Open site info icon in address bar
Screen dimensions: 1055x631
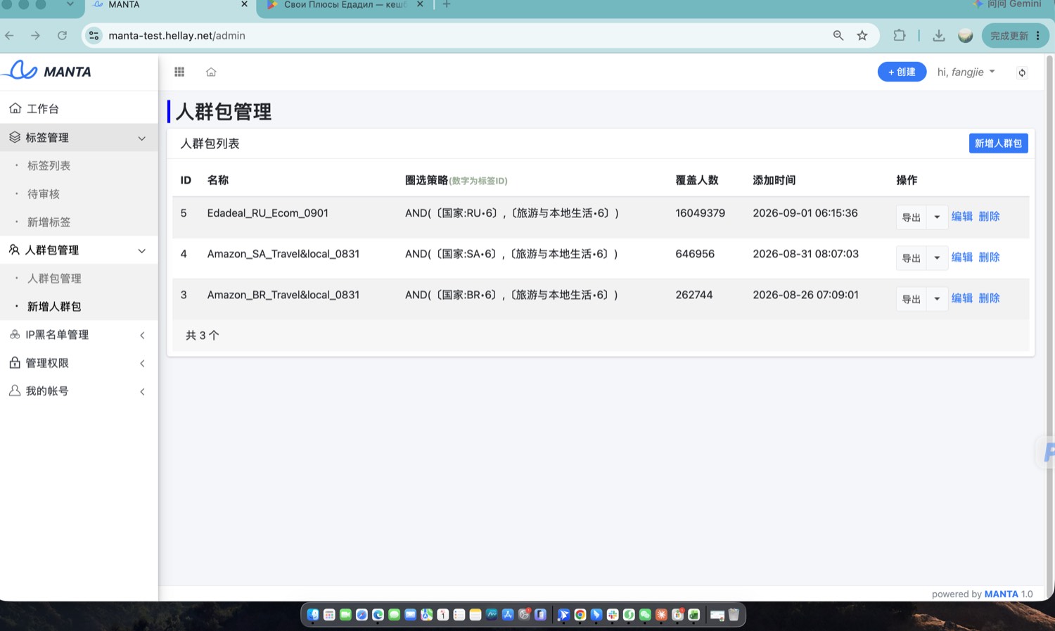(94, 35)
